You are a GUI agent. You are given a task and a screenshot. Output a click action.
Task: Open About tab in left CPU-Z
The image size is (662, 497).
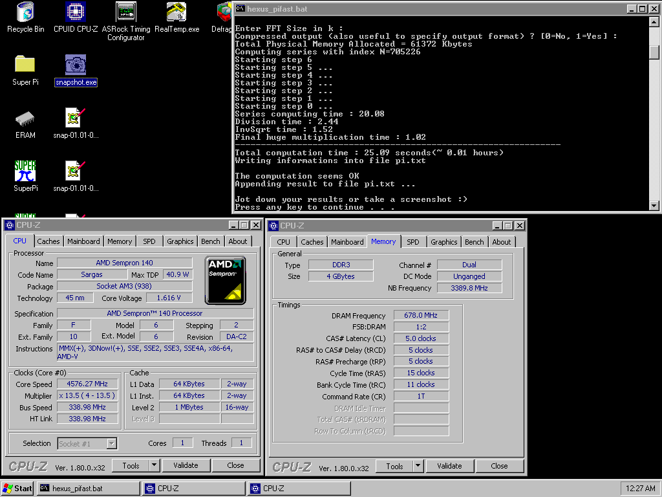[x=238, y=241]
